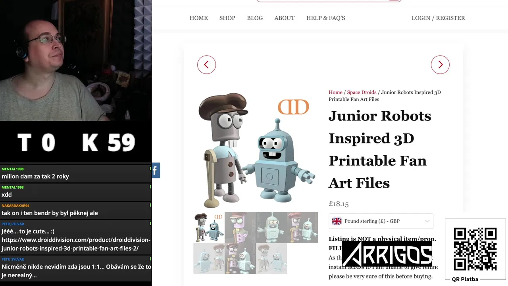Select fourth thumbnail in first gallery row

coord(302,227)
